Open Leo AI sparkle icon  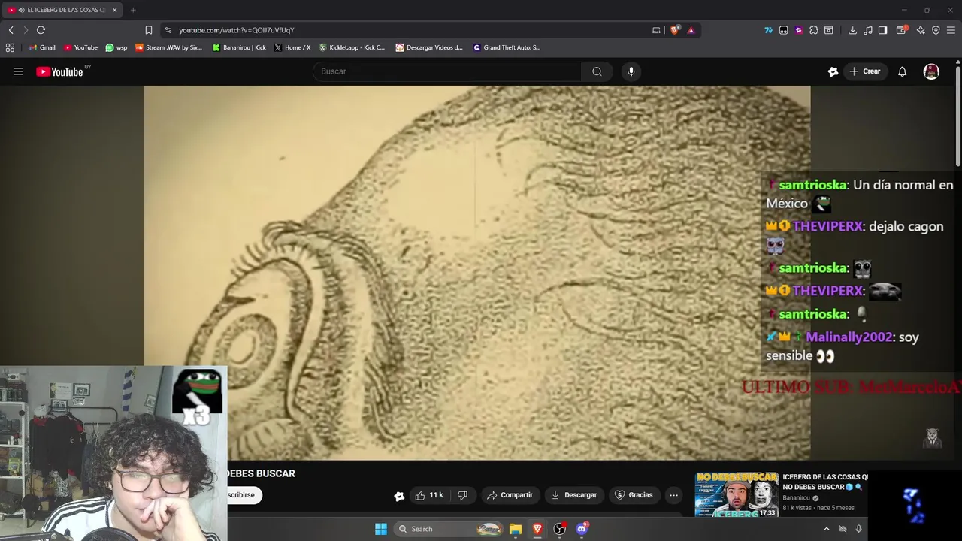(921, 30)
